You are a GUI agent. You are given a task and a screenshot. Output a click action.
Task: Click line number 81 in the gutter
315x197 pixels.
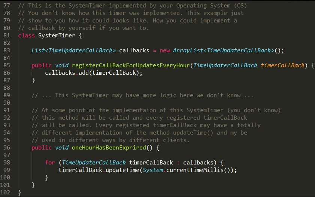click(7, 36)
